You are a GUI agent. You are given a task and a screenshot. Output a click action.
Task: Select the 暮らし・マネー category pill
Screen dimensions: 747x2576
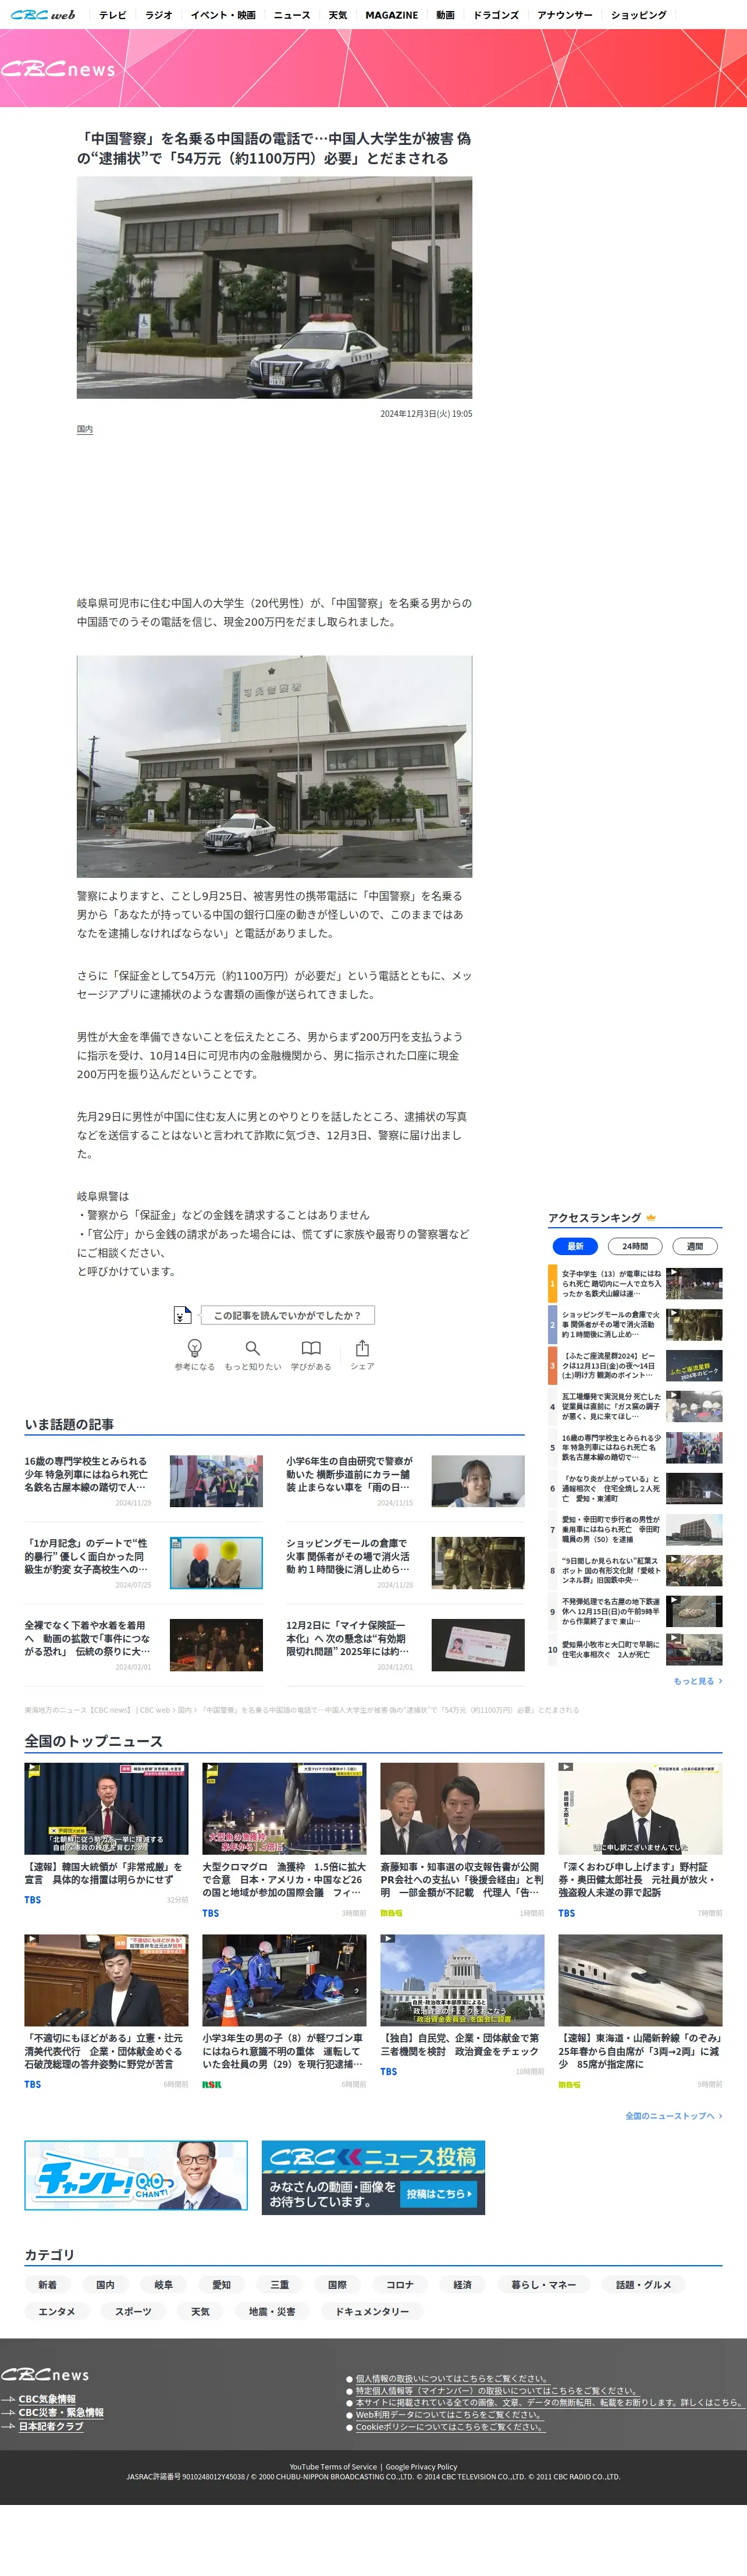point(544,2285)
